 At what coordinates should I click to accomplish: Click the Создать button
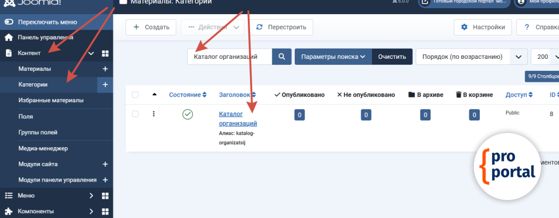click(x=151, y=27)
